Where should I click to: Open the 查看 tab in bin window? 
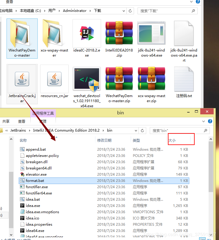21,121
